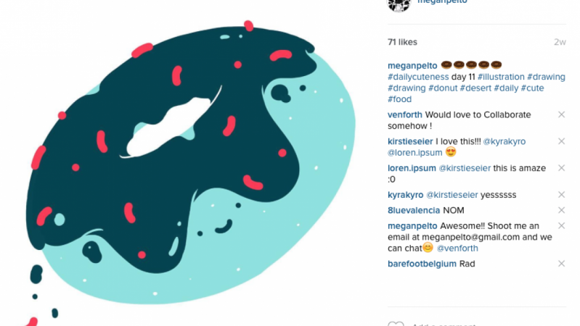Follow the #illustration hashtag link

pyautogui.click(x=501, y=77)
